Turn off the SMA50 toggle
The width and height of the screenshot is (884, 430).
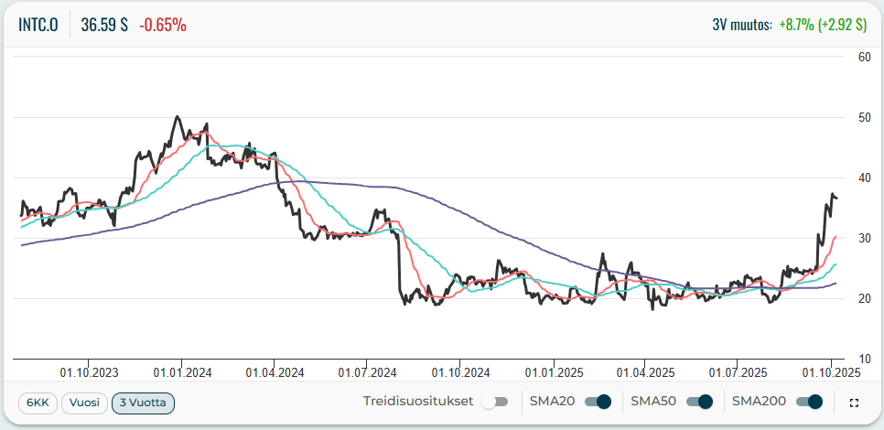699,402
